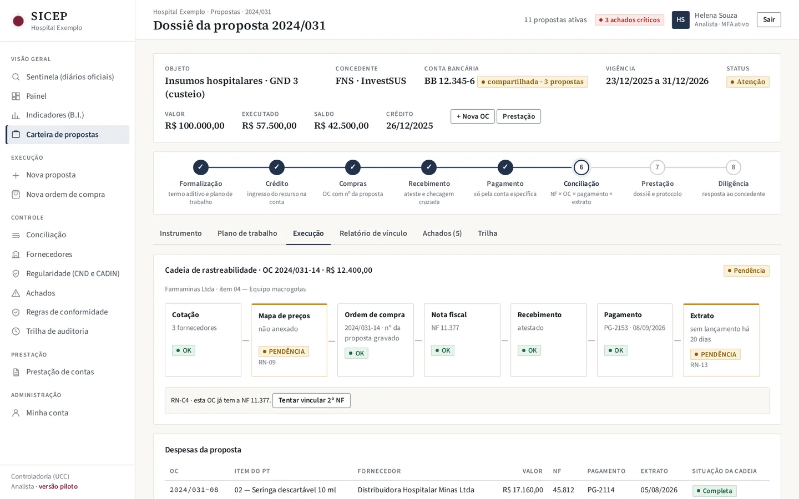Click the compartilhada · 3 propostas badge
799x499 pixels.
[533, 82]
